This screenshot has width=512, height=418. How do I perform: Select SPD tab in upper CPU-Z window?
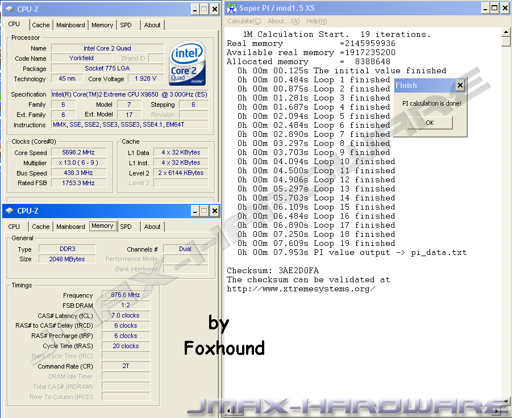point(126,25)
